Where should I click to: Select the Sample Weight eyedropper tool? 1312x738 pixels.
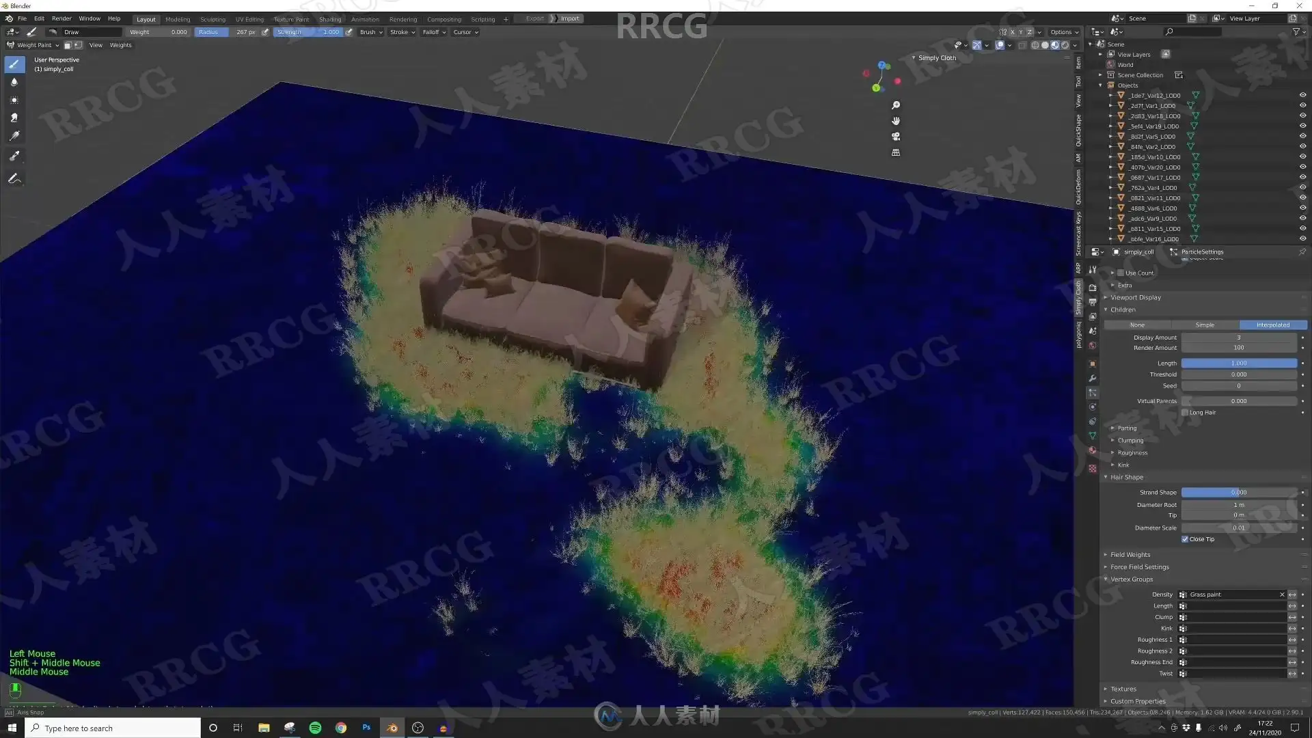[14, 156]
